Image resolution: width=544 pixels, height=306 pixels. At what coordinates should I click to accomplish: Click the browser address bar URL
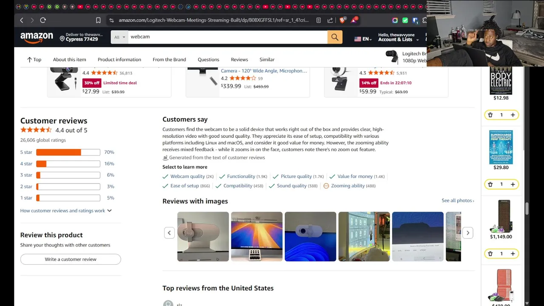pos(213,20)
